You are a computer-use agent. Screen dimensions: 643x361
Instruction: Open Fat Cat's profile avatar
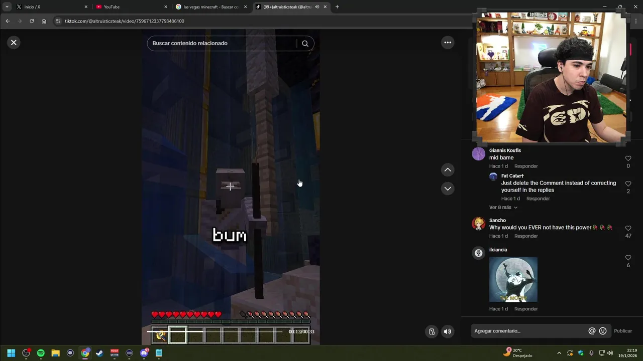493,176
